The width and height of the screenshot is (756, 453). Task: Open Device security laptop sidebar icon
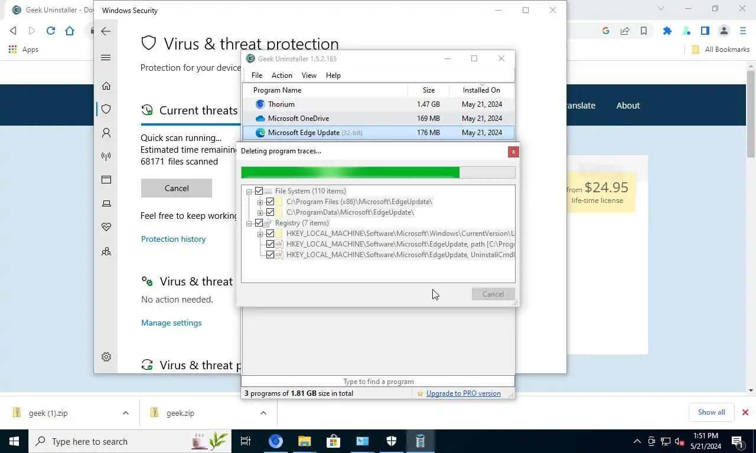106,203
